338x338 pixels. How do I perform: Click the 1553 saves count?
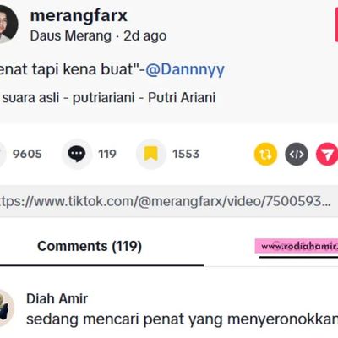tap(186, 154)
